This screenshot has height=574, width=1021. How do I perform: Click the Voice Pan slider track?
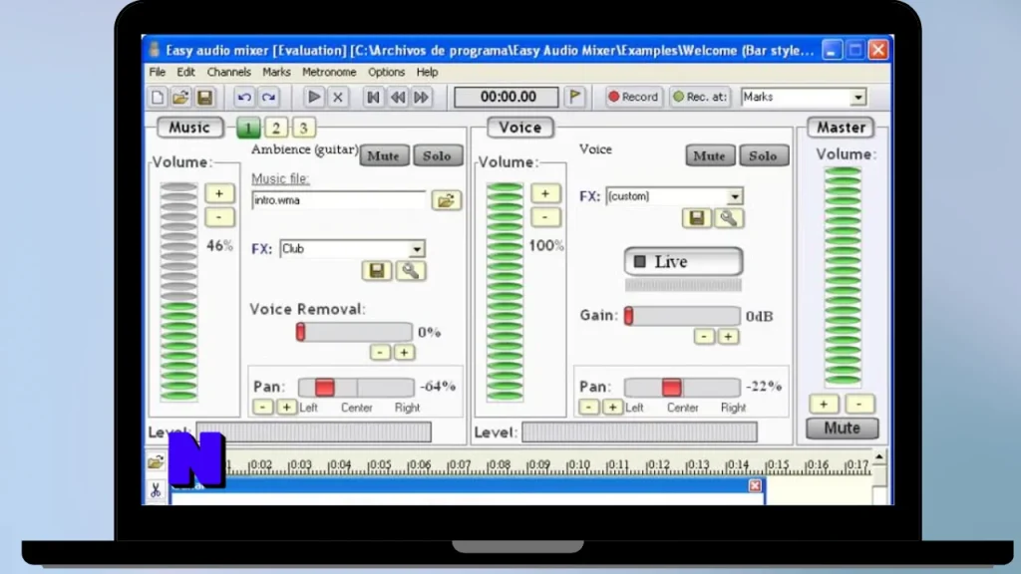pyautogui.click(x=682, y=388)
